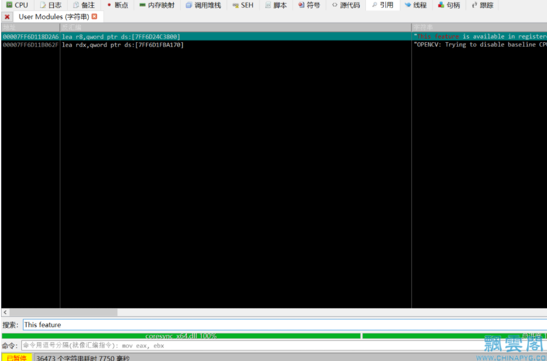Click the 日志 log page icon
Screen dimensions: 547x361
(43, 5)
